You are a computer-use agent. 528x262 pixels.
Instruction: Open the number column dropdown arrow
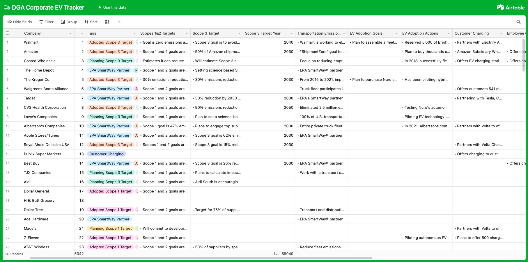(x=82, y=33)
